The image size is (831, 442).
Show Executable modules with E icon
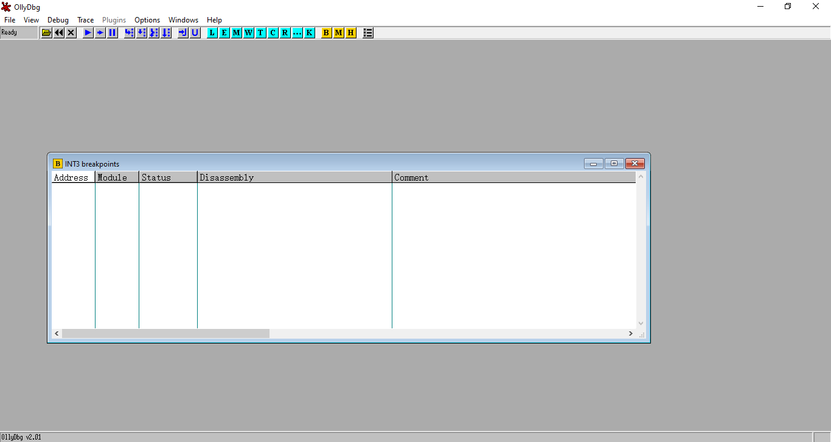click(x=224, y=33)
